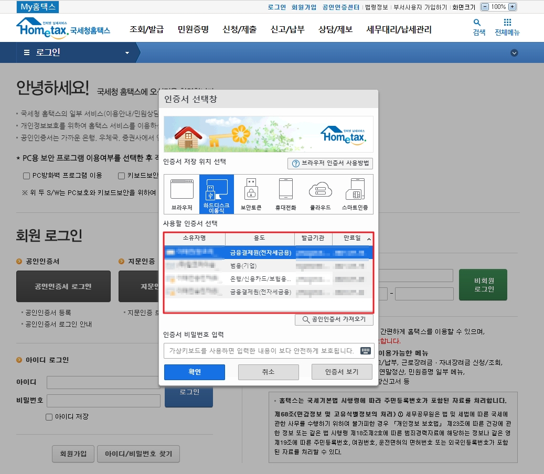Click the Hometax 국세청홈택스 logo
This screenshot has height=474, width=544.
pos(63,28)
